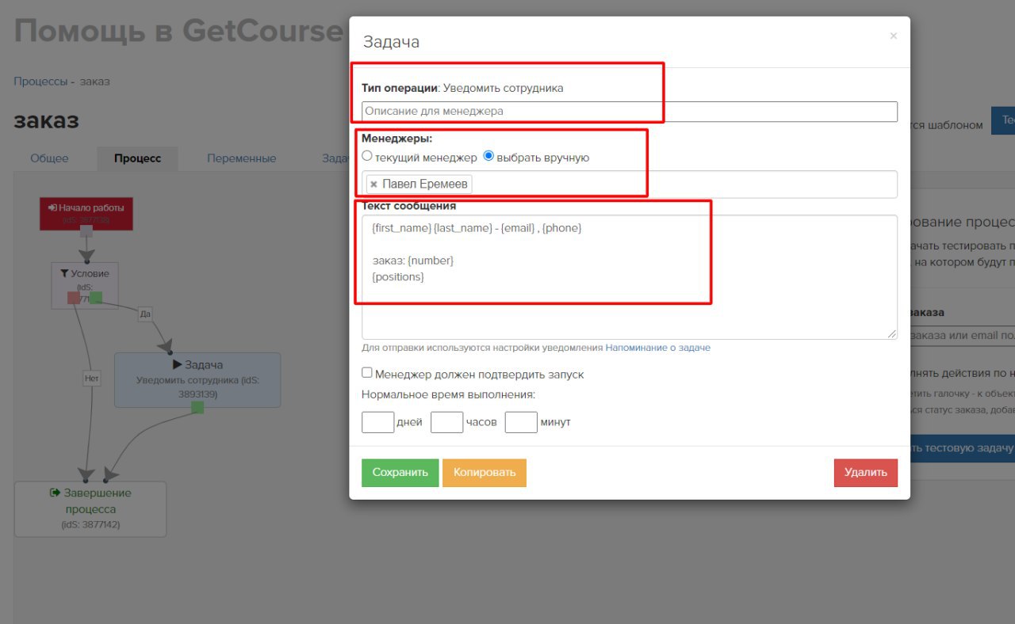Remove Павел Еремеев tag via × icon
The width and height of the screenshot is (1015, 624).
[373, 185]
